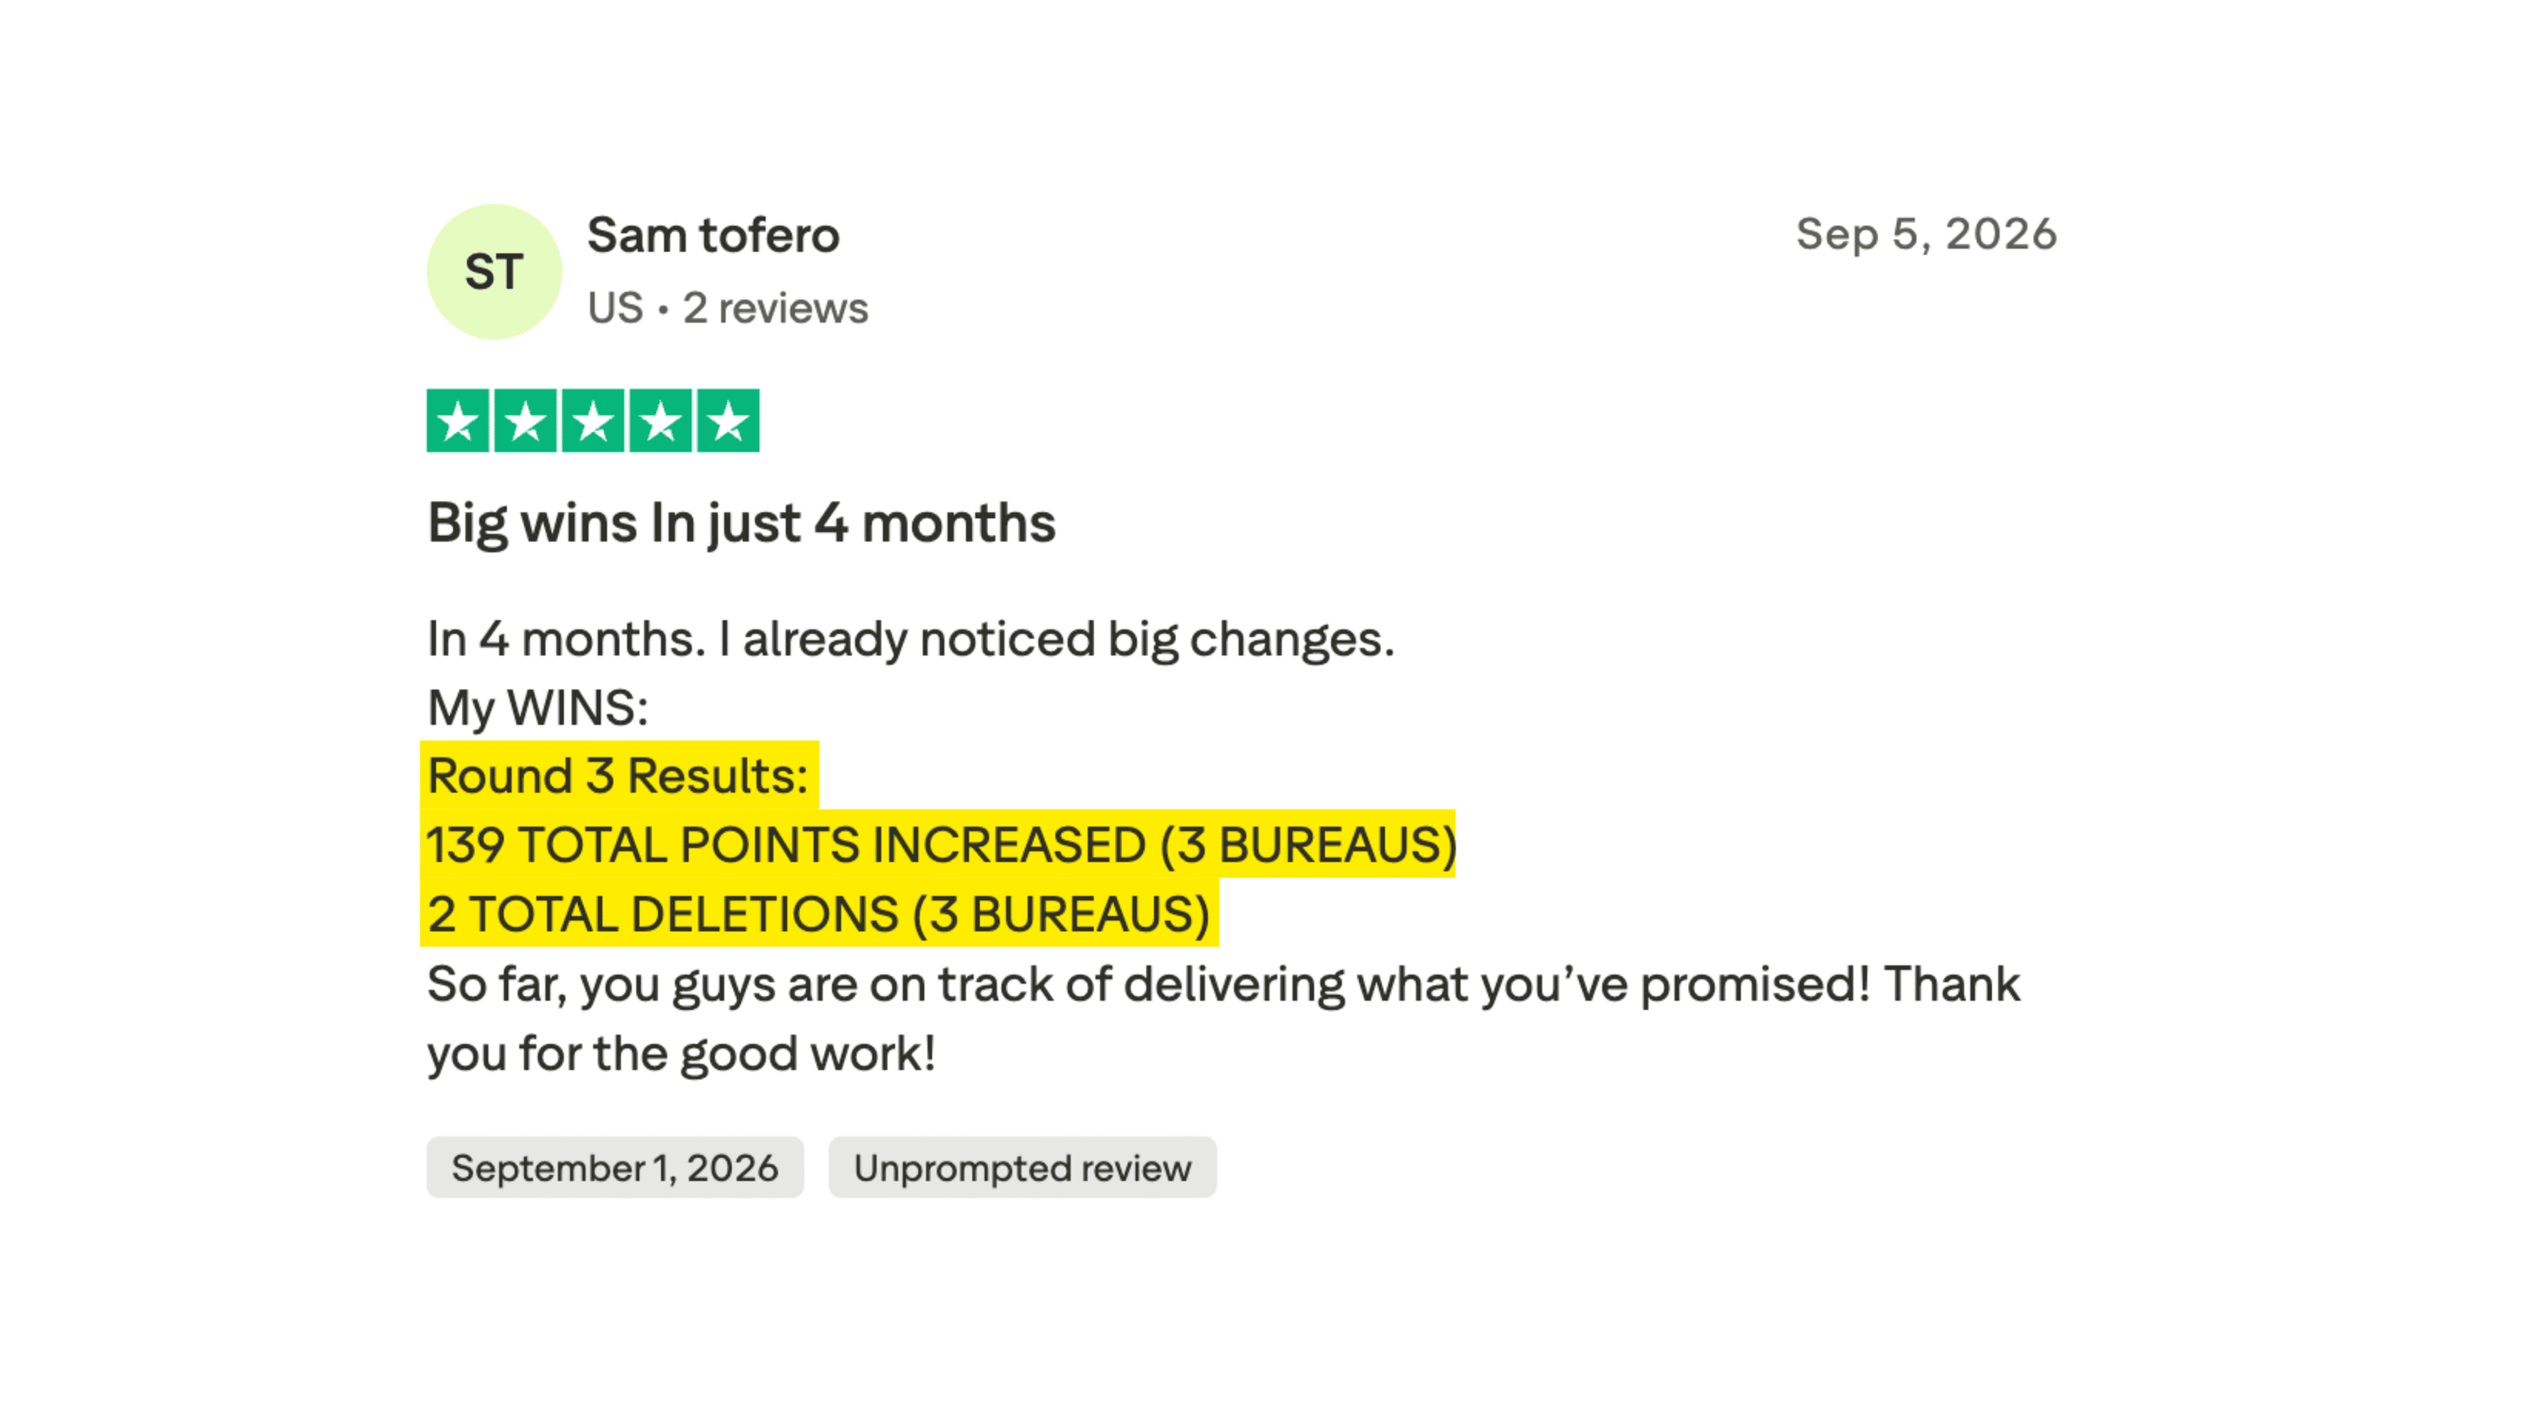
Task: Open review title Big wins In just 4 months
Action: click(x=741, y=523)
